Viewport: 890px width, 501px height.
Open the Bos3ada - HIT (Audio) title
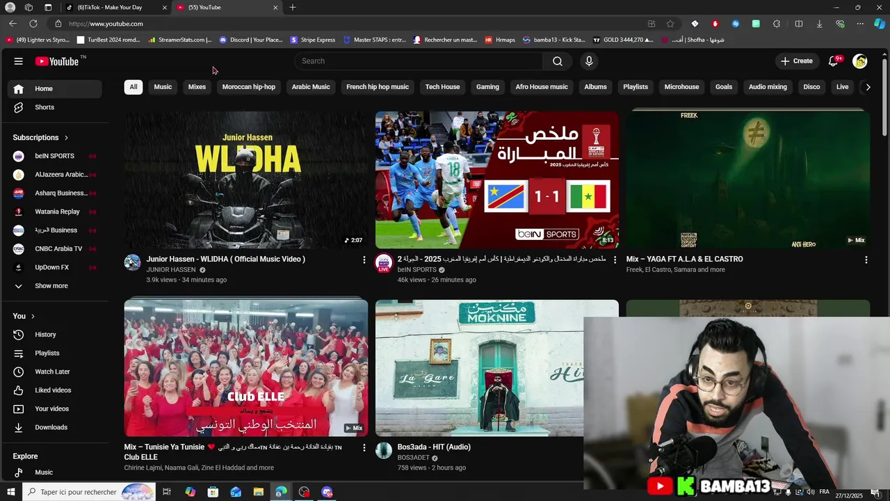pyautogui.click(x=434, y=447)
